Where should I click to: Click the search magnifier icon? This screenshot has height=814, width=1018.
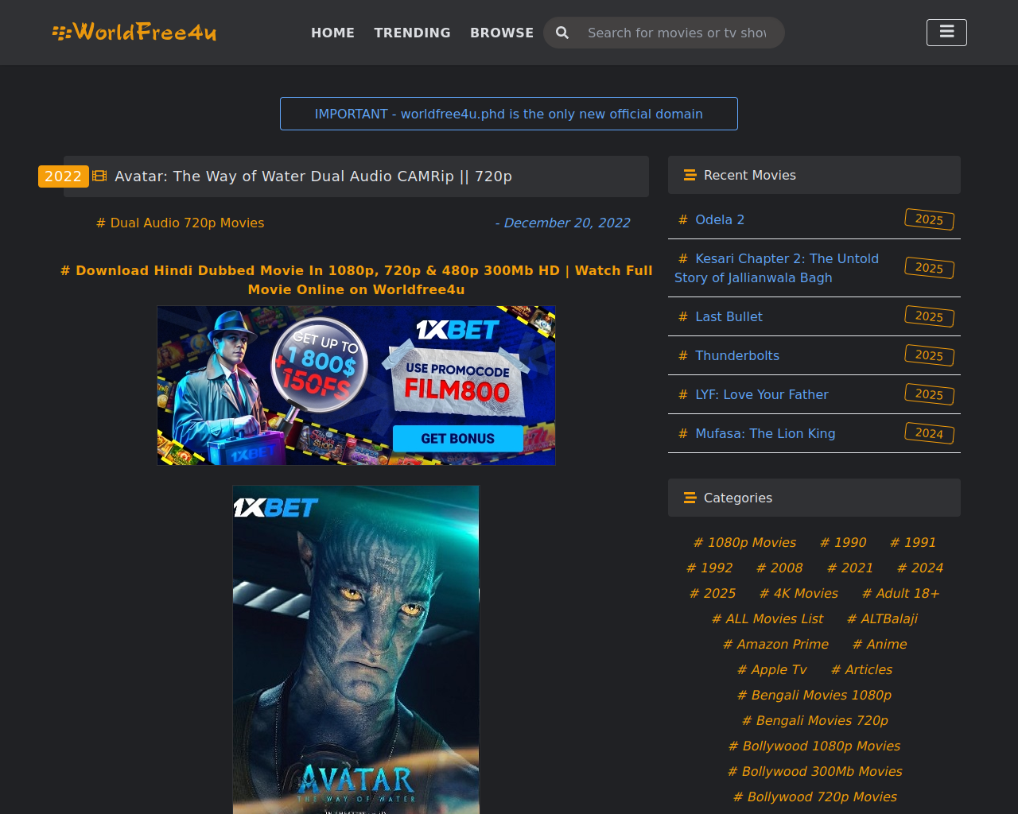pos(562,33)
